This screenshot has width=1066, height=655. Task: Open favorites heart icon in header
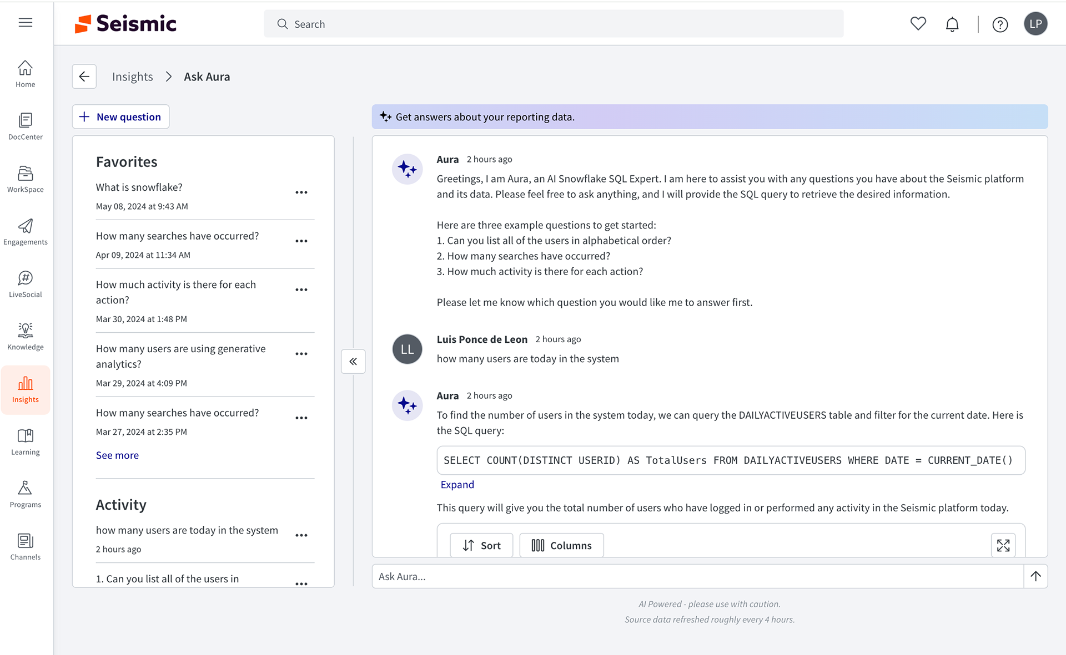click(918, 24)
